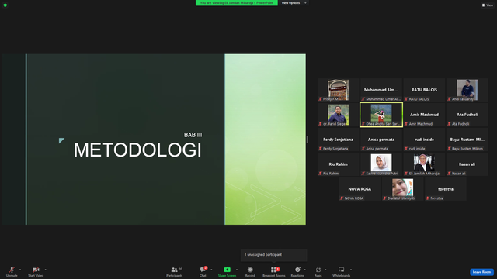Open Breakout Rooms
The height and width of the screenshot is (279, 497).
click(x=274, y=271)
